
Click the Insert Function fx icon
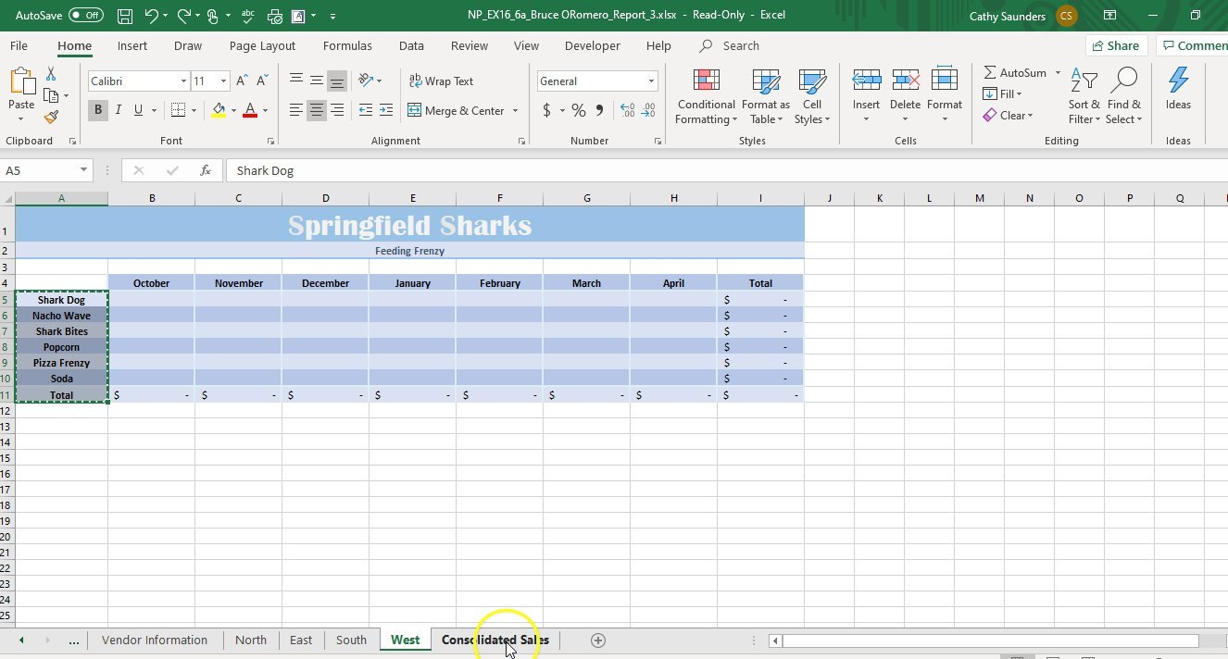tap(206, 170)
